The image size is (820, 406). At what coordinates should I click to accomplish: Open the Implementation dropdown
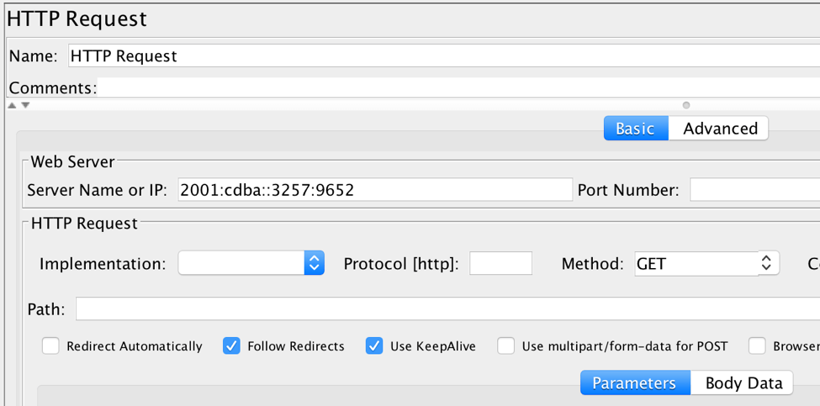[251, 263]
